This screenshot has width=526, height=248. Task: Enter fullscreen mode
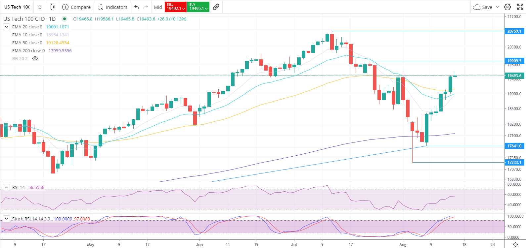tap(520, 7)
